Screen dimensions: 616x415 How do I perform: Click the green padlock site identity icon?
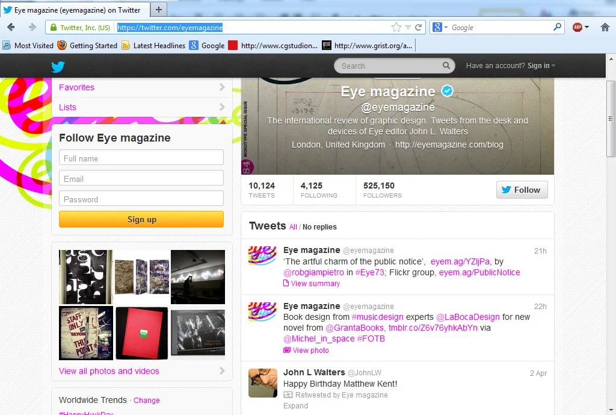coord(54,27)
